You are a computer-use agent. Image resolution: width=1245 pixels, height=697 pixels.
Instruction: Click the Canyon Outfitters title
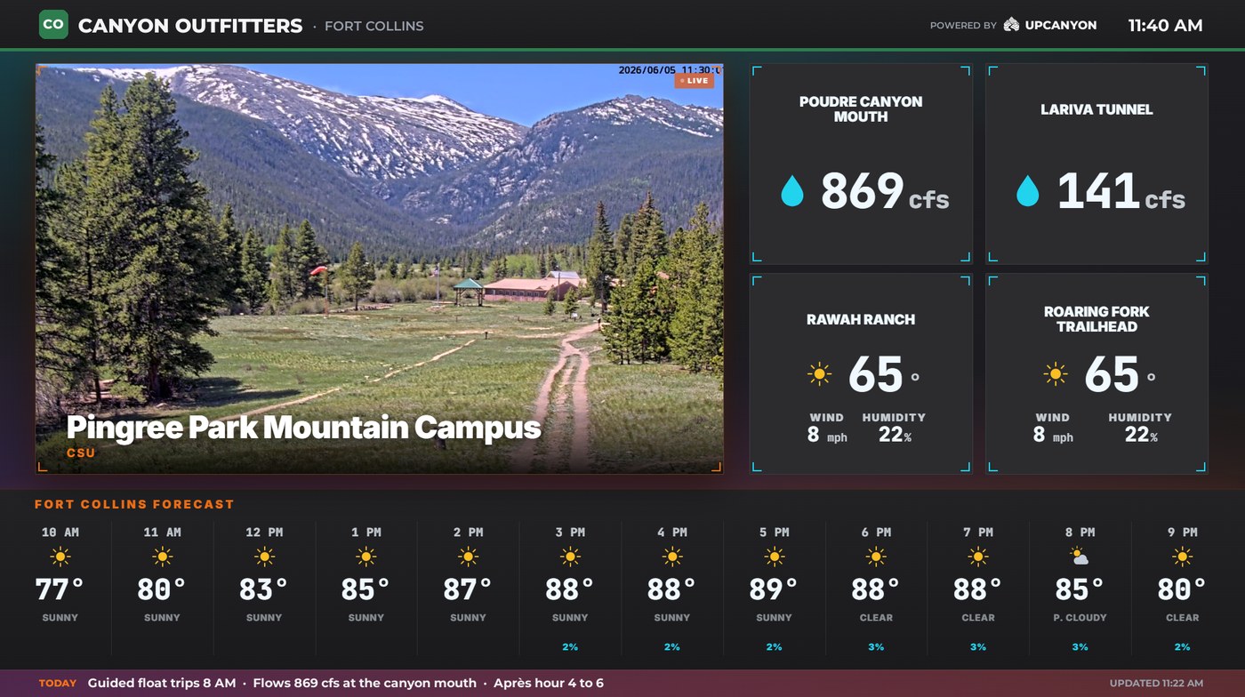pos(190,26)
